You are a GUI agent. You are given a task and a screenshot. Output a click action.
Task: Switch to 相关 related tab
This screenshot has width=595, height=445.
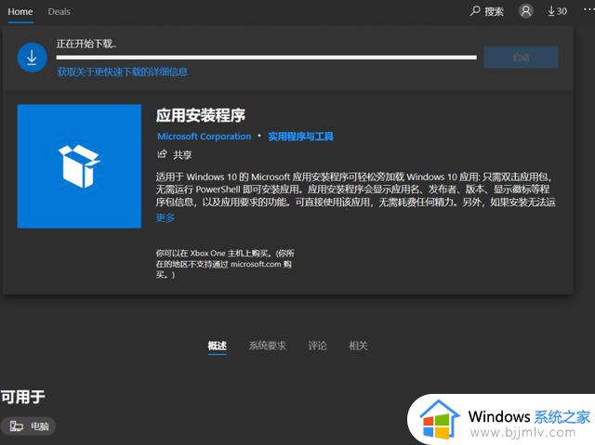358,346
